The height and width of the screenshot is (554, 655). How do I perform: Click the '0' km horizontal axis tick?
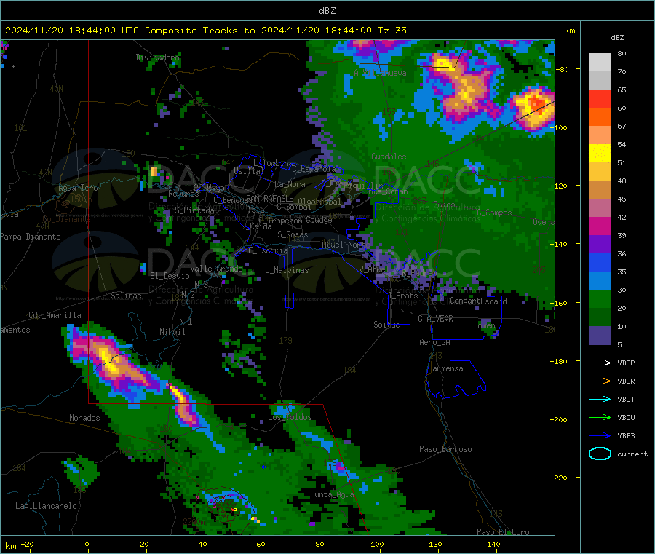[87, 545]
